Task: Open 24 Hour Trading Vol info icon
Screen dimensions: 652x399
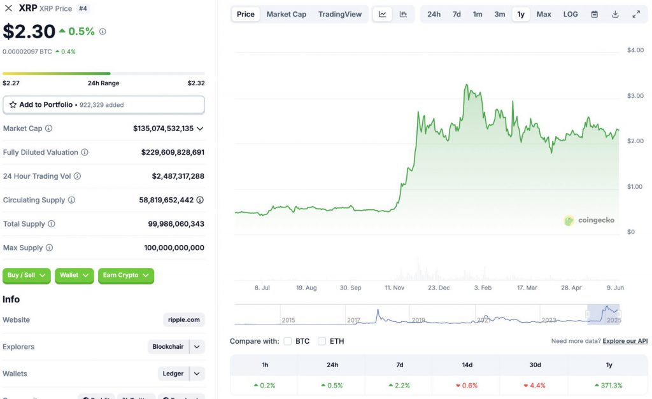Action: pyautogui.click(x=77, y=176)
